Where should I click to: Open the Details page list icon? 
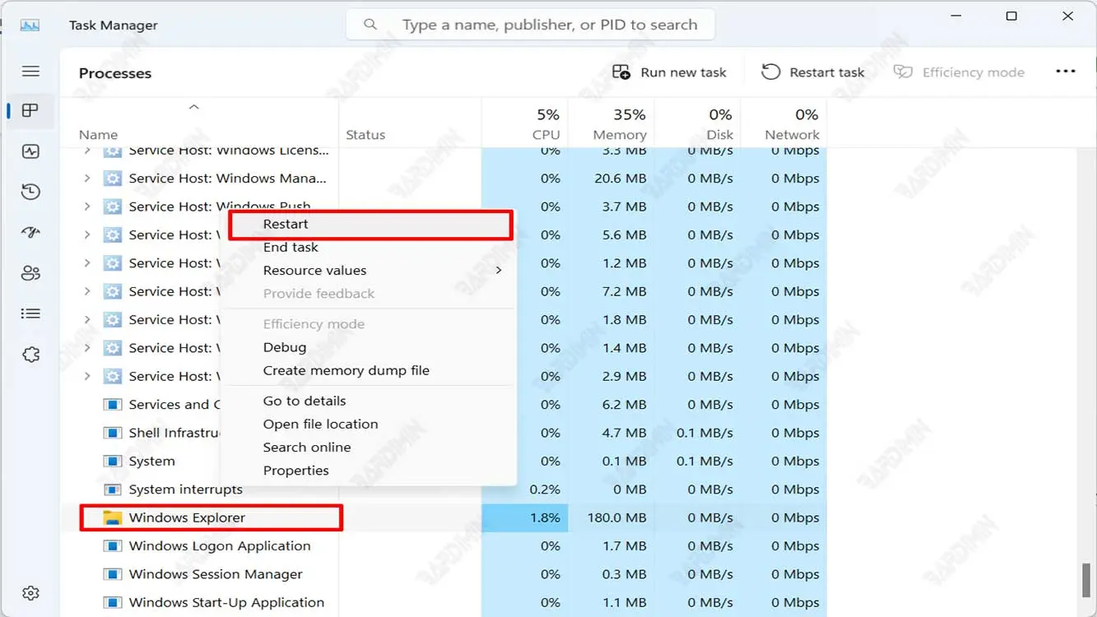coord(30,313)
